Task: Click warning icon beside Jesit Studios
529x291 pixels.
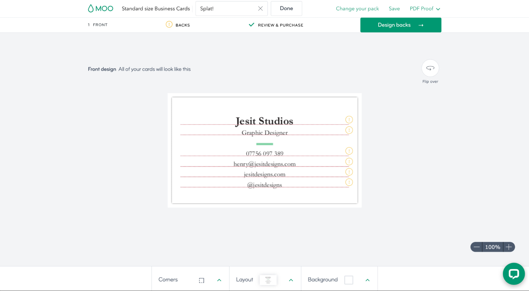Action: 349,120
